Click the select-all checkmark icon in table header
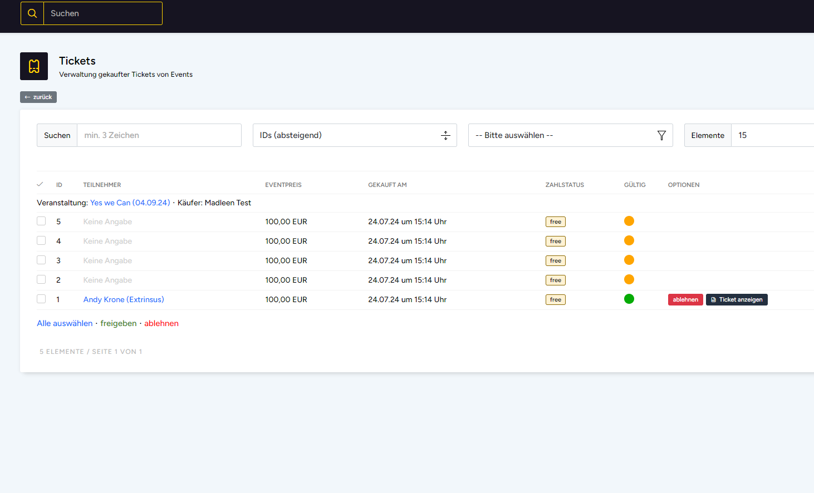814x493 pixels. (40, 184)
